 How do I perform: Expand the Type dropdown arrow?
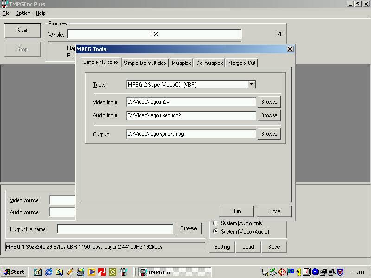click(252, 84)
